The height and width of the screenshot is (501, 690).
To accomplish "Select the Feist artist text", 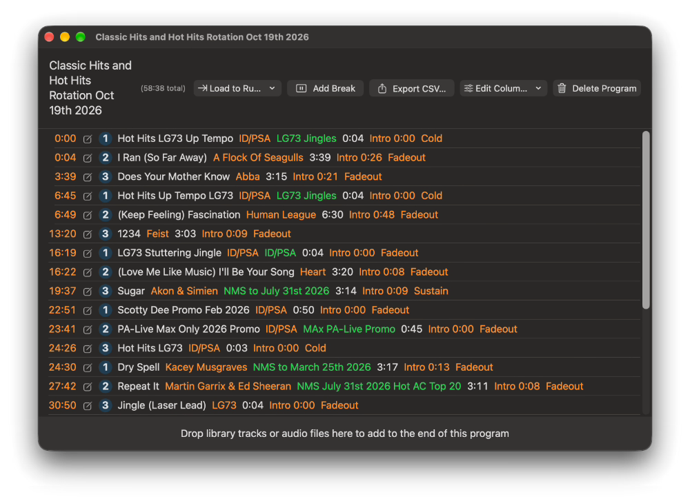I will (157, 234).
